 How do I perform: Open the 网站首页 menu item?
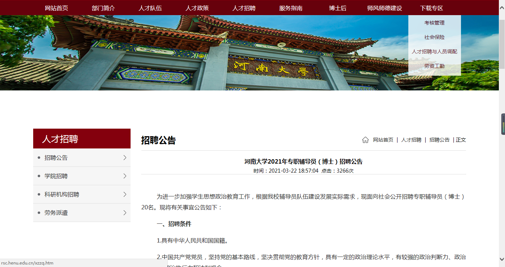point(56,8)
